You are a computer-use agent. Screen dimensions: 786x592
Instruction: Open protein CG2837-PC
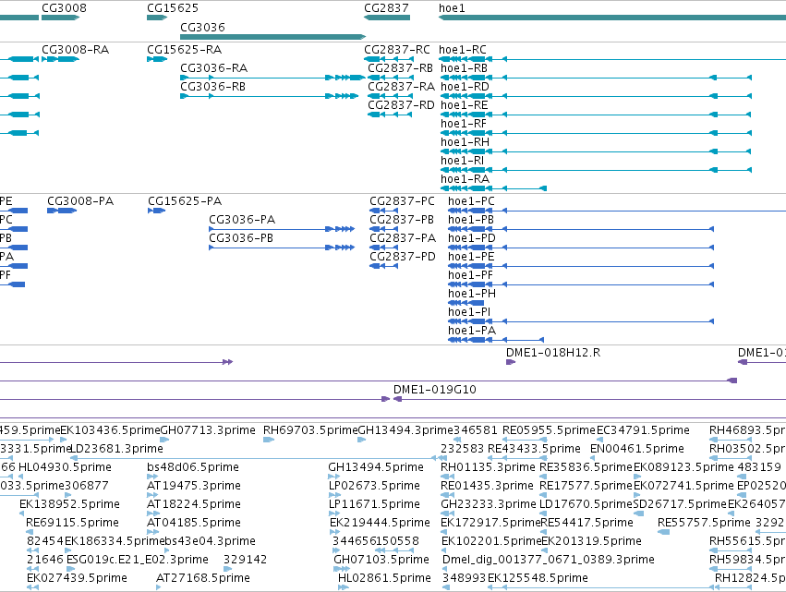tap(383, 211)
